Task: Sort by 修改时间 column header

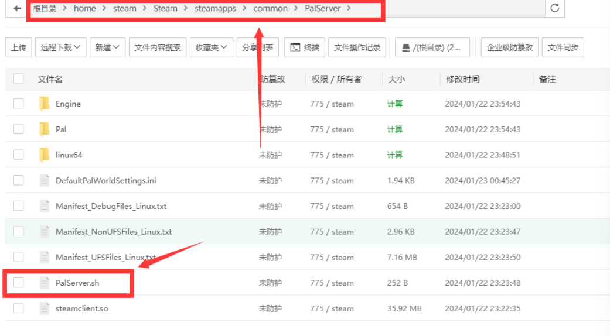Action: pyautogui.click(x=462, y=79)
